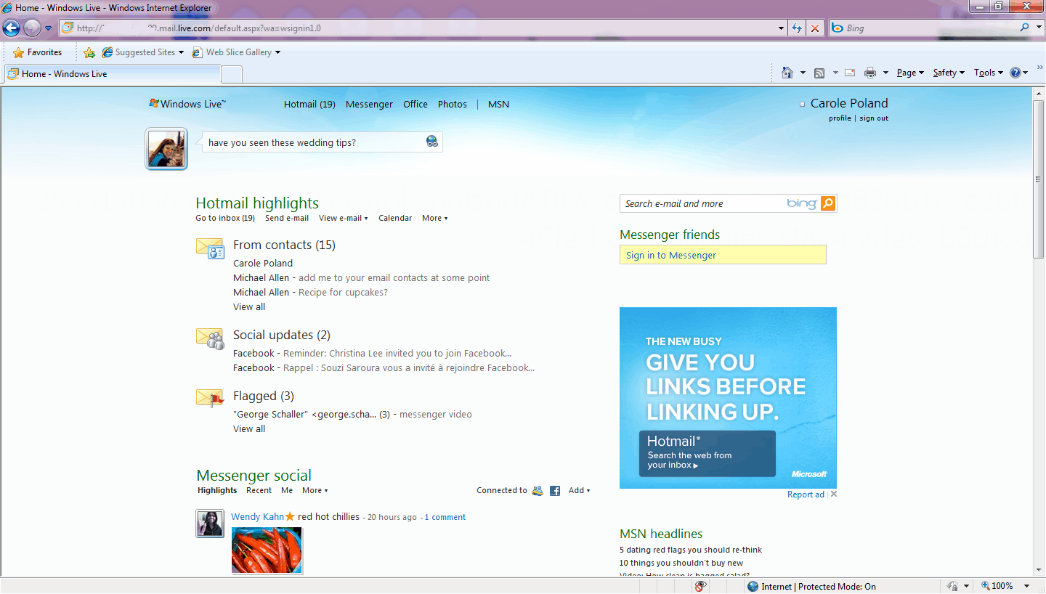Click the Add to Favorites Bar icon
The image size is (1046, 594).
tap(89, 52)
